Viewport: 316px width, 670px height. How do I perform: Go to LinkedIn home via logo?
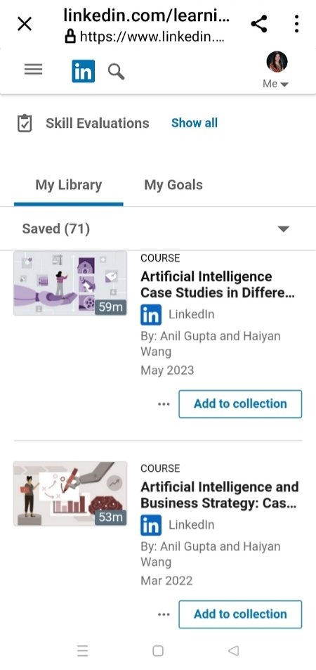coord(84,71)
